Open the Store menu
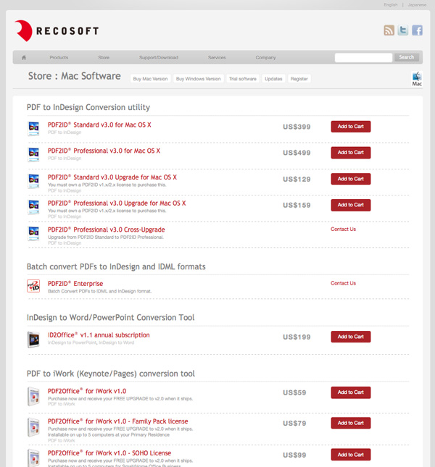The height and width of the screenshot is (467, 435). 104,57
